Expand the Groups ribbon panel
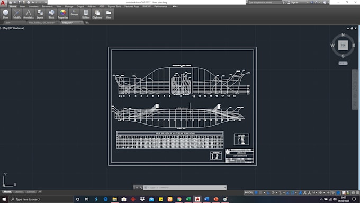360x203 pixels. 75,14
